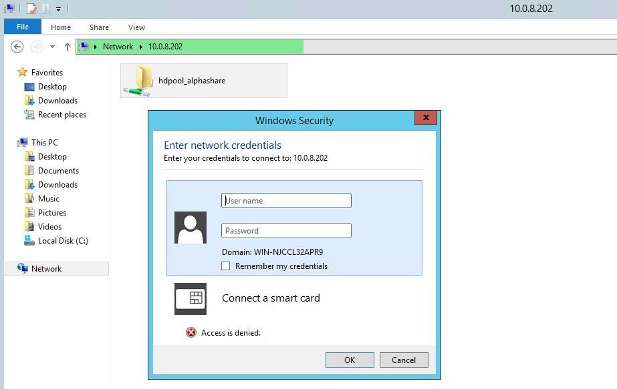Open the Videos folder
The image size is (617, 389).
coord(49,227)
